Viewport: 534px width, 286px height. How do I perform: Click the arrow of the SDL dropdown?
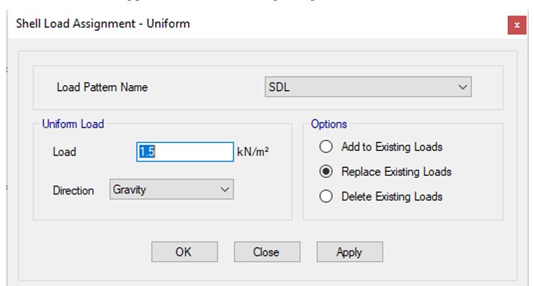pos(463,87)
